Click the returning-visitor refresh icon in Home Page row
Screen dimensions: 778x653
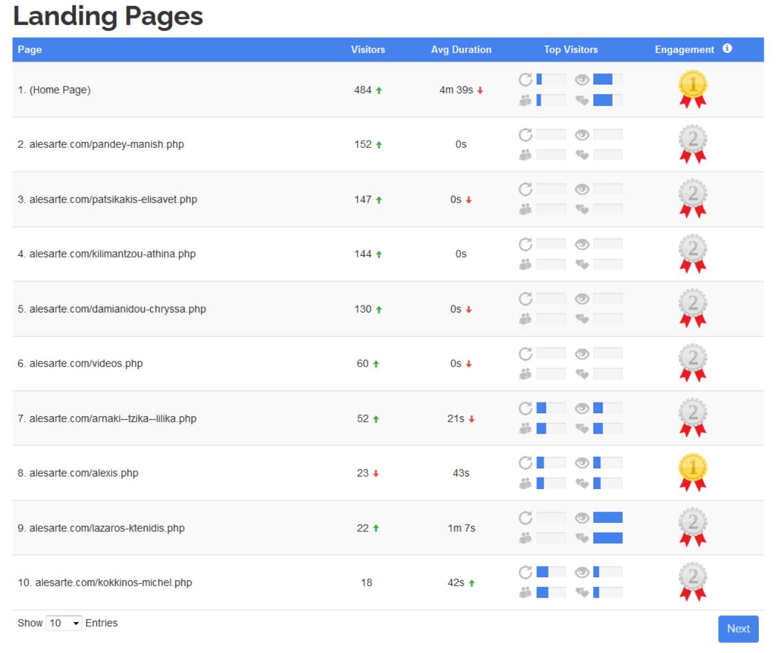[525, 79]
